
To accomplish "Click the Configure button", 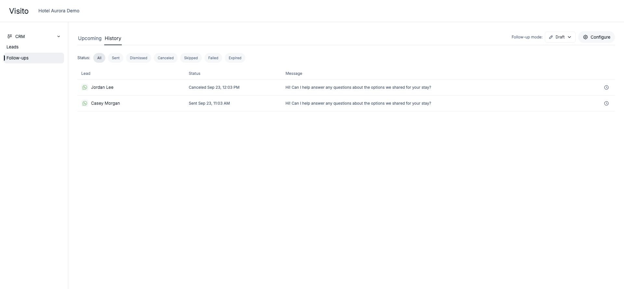I will [596, 37].
